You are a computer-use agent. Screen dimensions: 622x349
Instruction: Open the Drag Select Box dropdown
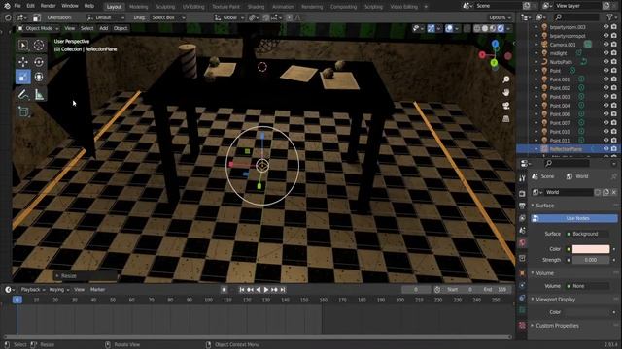click(168, 17)
